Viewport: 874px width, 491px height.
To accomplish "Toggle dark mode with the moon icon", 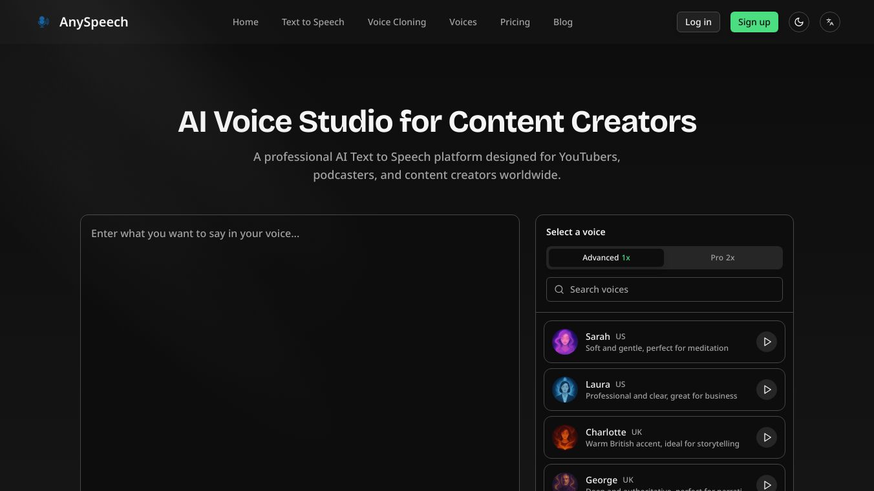I will pyautogui.click(x=799, y=22).
